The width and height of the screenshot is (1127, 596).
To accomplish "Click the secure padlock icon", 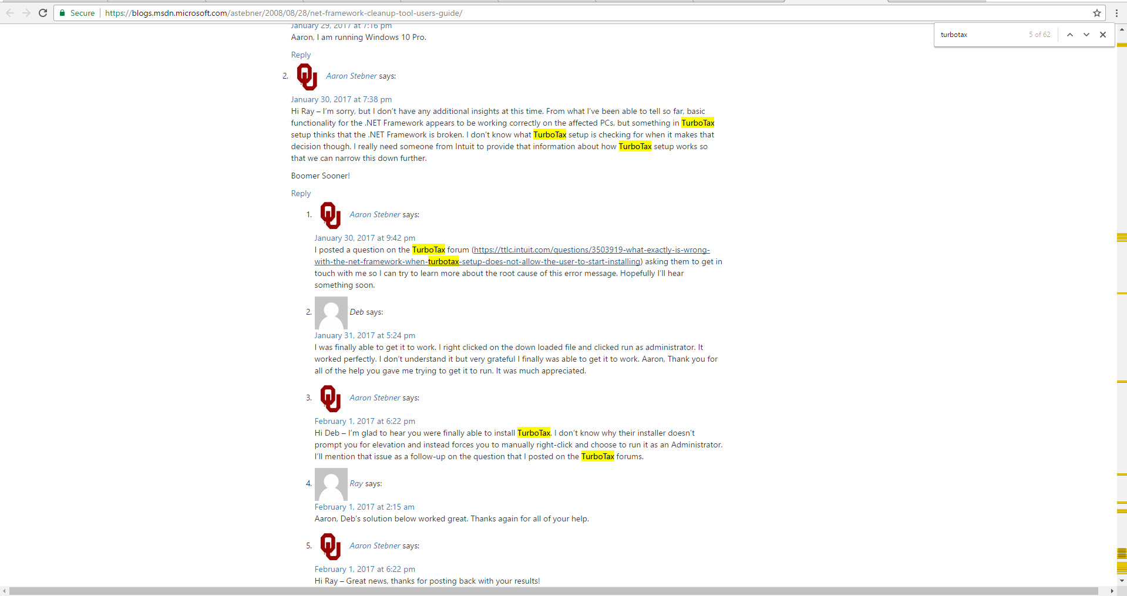I will 62,13.
